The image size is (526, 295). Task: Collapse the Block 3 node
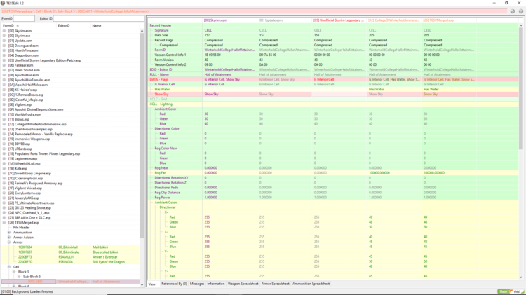tap(14, 272)
